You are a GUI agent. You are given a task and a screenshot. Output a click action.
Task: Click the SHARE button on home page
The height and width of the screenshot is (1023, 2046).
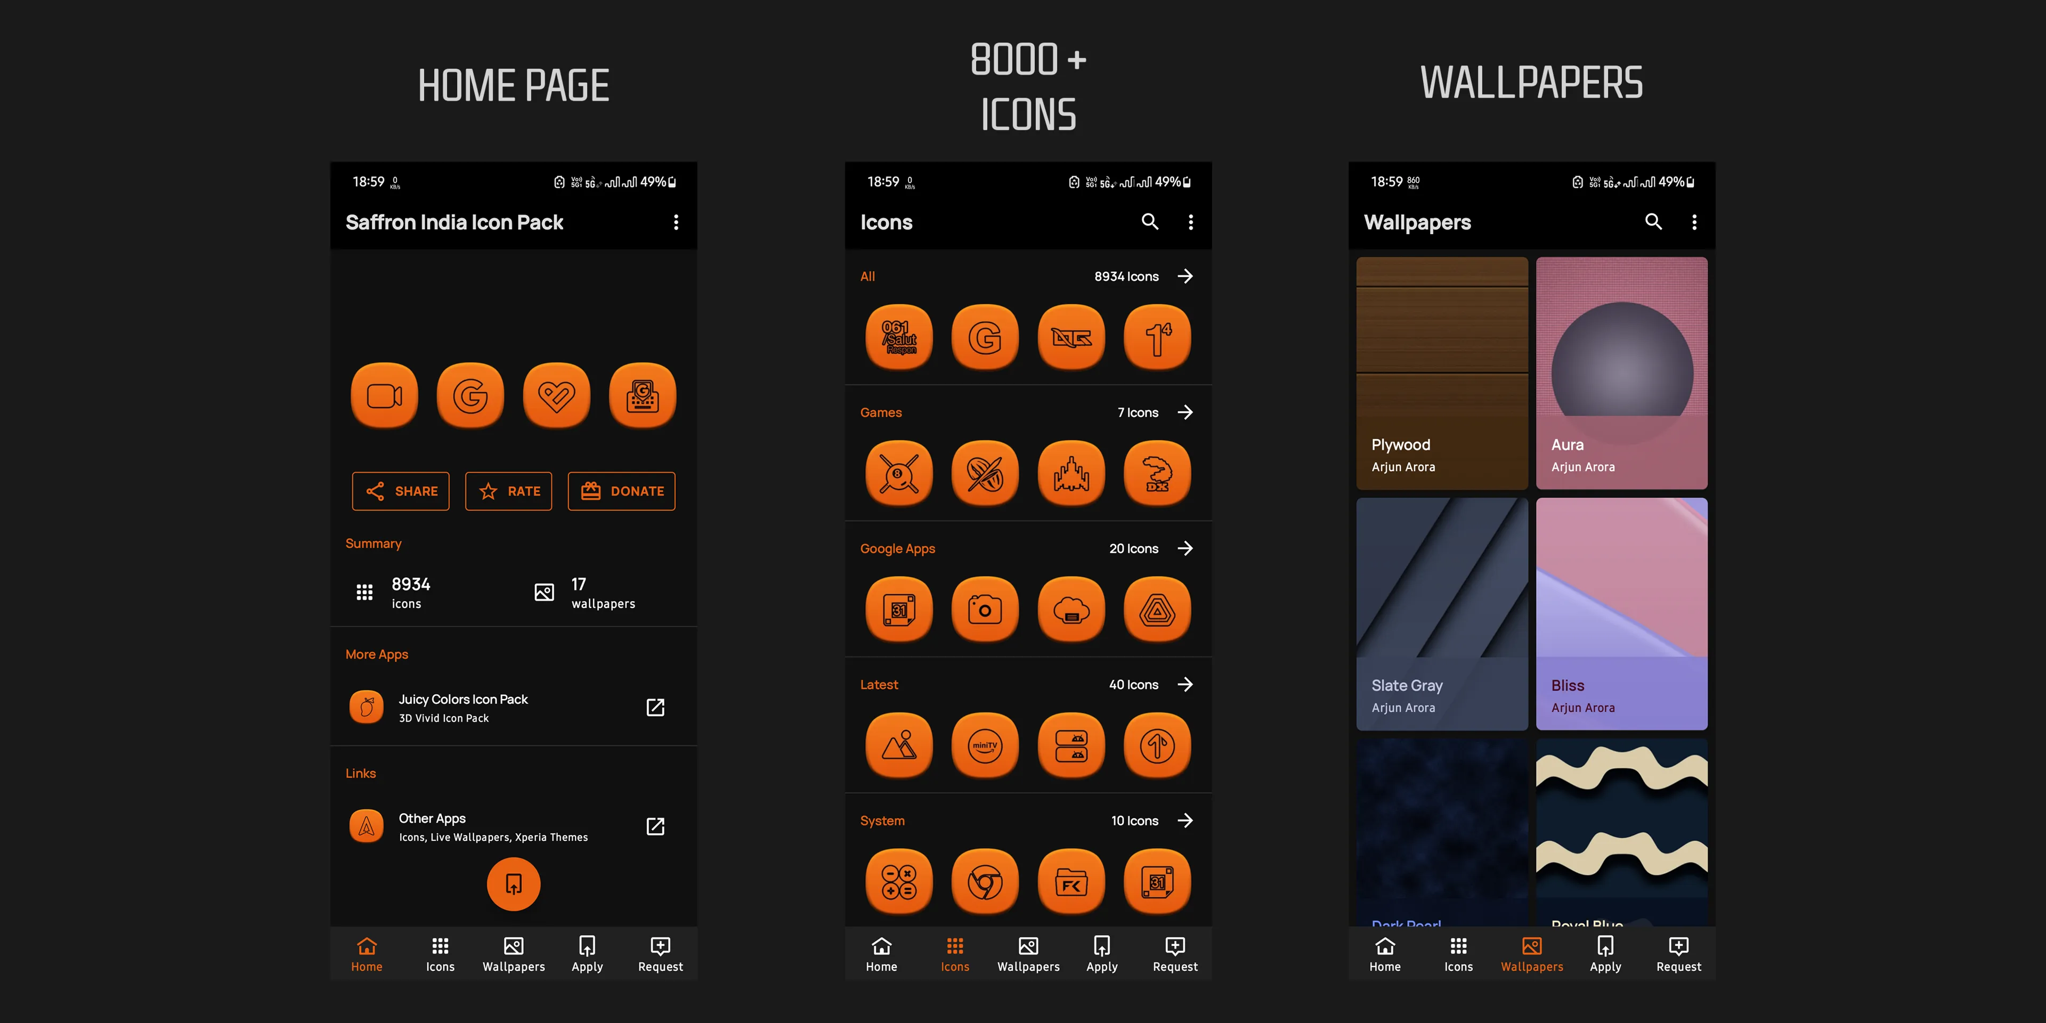[401, 491]
